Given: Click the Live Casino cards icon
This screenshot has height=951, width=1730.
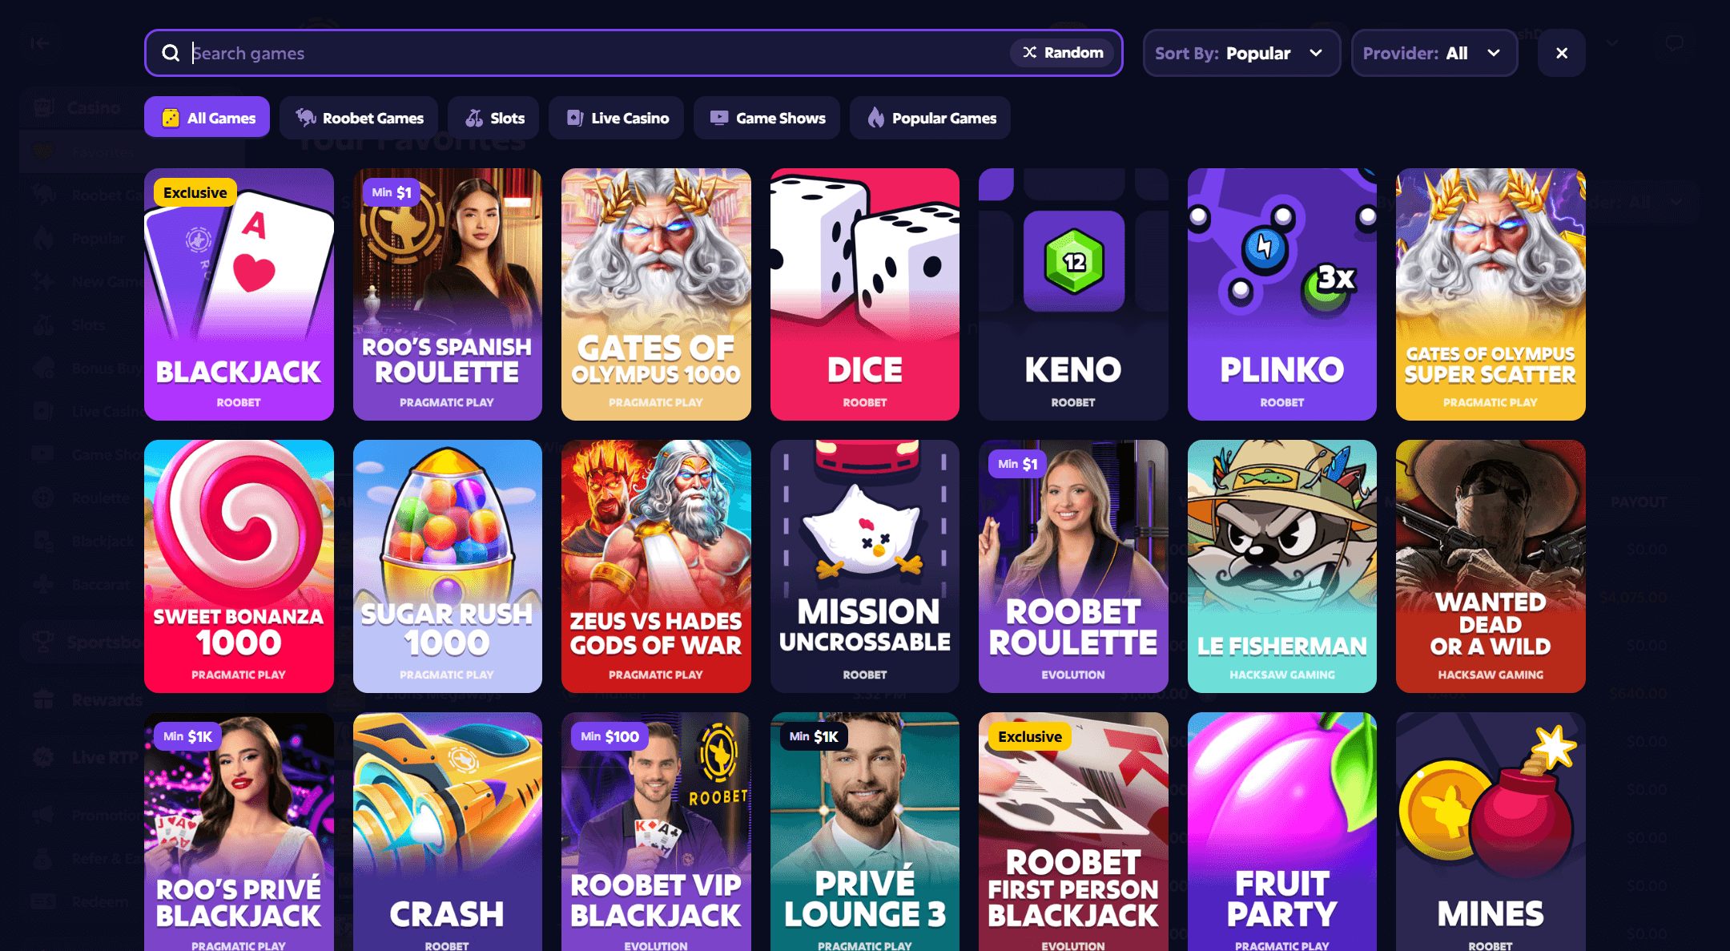Looking at the screenshot, I should [574, 118].
